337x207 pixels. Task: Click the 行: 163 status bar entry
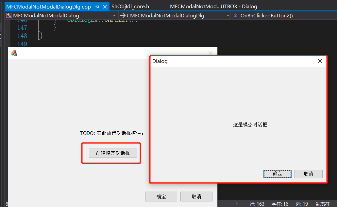[x=257, y=204]
